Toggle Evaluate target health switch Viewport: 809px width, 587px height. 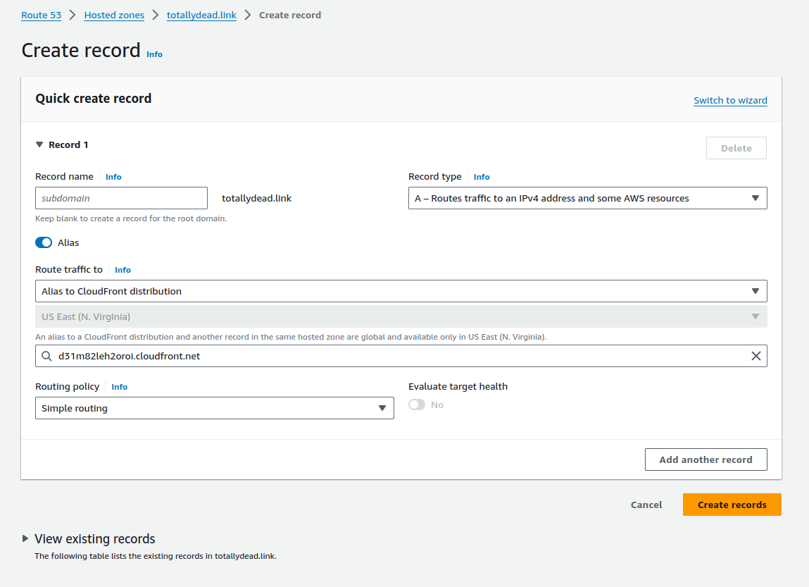coord(416,404)
